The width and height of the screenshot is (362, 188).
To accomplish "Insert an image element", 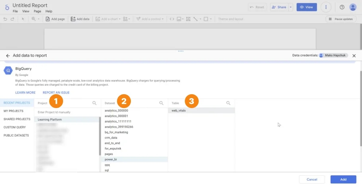I will (x=179, y=19).
